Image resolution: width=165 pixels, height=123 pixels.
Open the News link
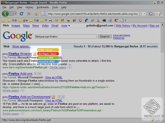click(x=36, y=26)
